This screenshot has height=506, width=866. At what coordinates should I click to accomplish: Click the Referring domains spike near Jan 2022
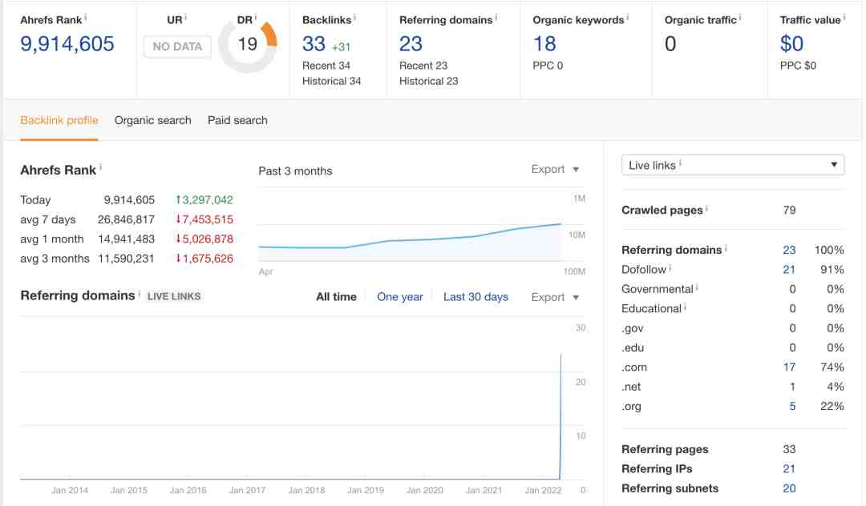(560, 416)
